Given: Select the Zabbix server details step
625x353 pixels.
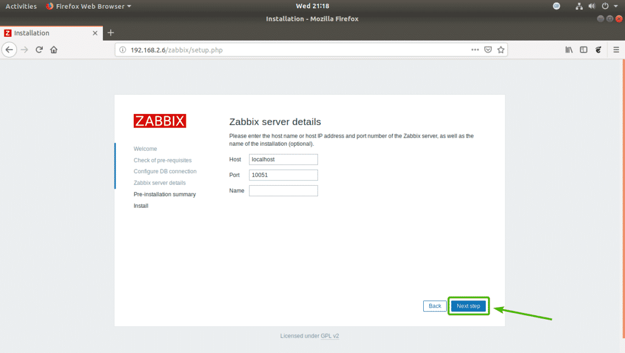Looking at the screenshot, I should point(160,183).
